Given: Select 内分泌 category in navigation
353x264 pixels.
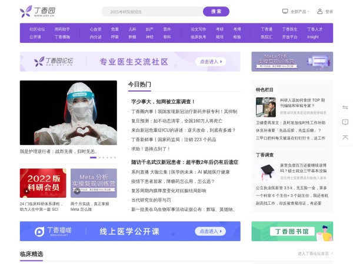Looking at the screenshot, I should pos(95,37).
